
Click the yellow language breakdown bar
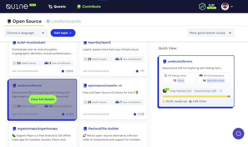[195, 96]
